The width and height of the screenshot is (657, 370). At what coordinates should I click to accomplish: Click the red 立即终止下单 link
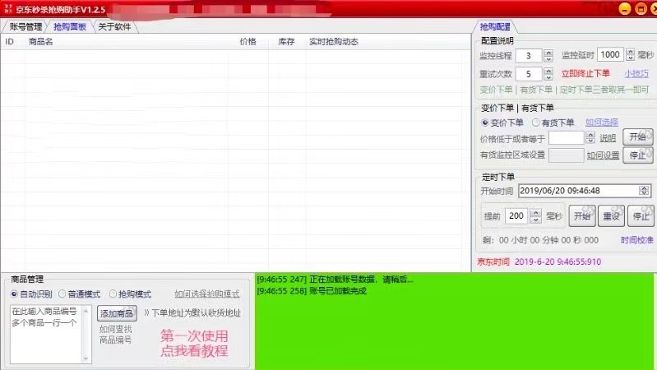click(x=585, y=73)
